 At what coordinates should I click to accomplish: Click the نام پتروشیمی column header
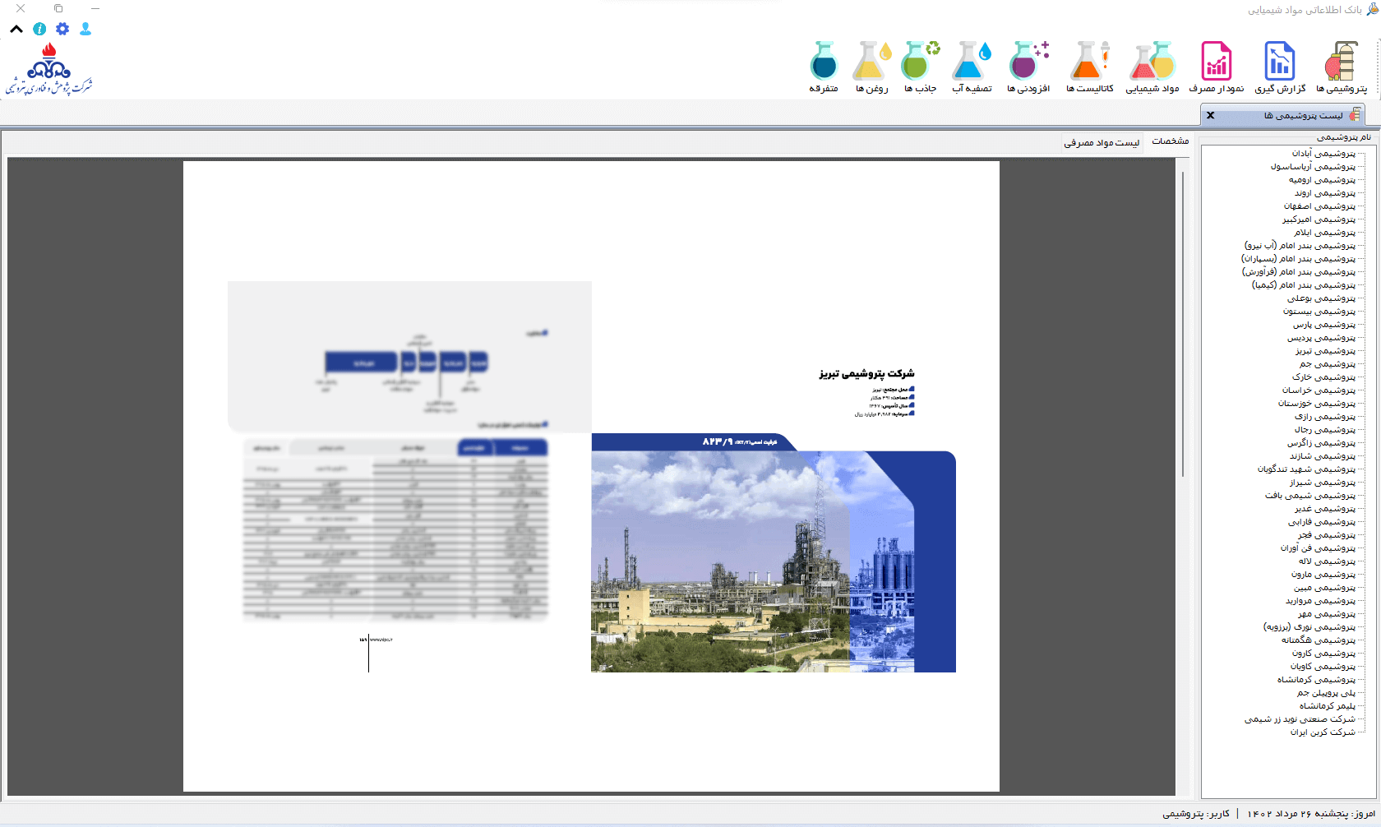(x=1344, y=137)
